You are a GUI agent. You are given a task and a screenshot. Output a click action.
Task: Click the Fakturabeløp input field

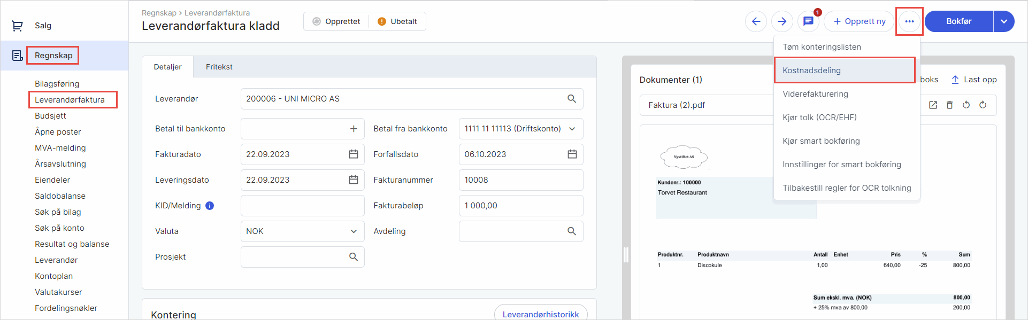pos(520,206)
